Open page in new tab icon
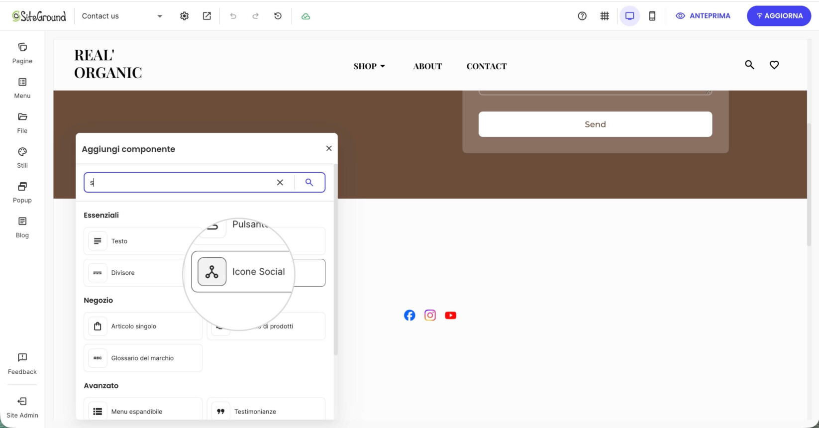Image resolution: width=819 pixels, height=428 pixels. pos(207,16)
